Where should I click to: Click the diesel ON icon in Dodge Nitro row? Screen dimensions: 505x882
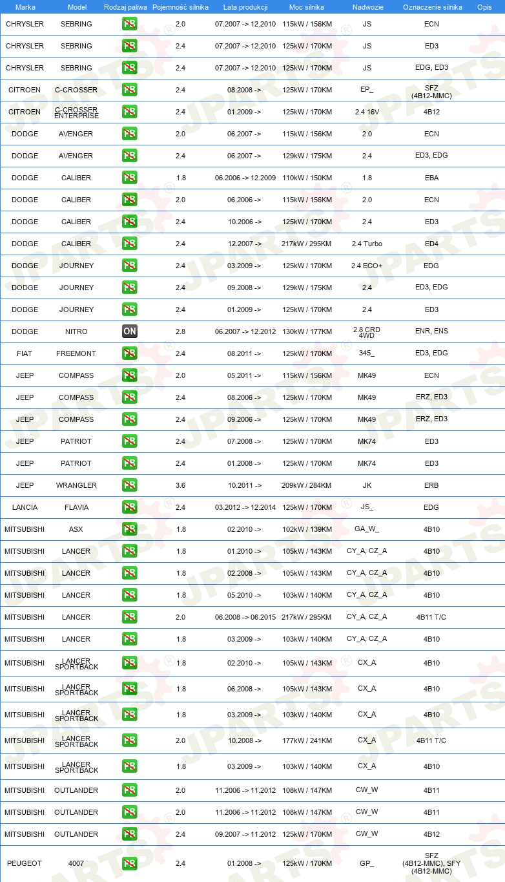point(130,331)
